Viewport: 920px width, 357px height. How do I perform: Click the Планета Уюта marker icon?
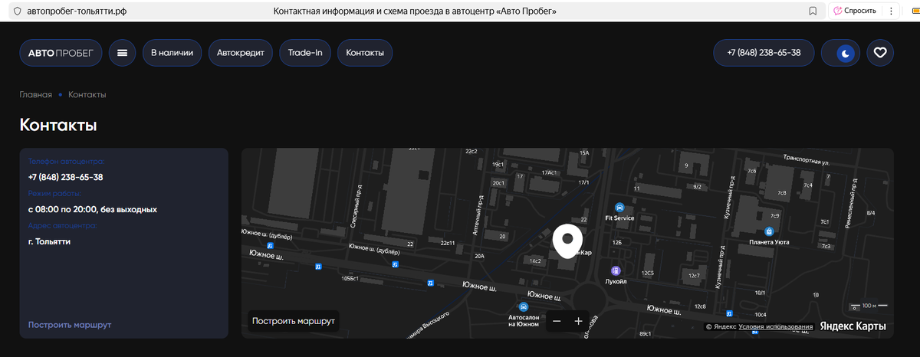[769, 231]
